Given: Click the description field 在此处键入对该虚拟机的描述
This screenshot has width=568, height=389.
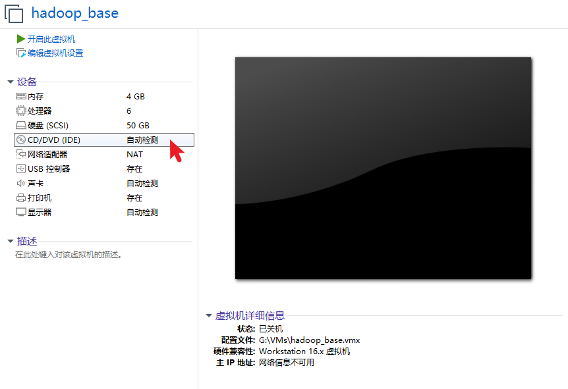Looking at the screenshot, I should coord(69,255).
